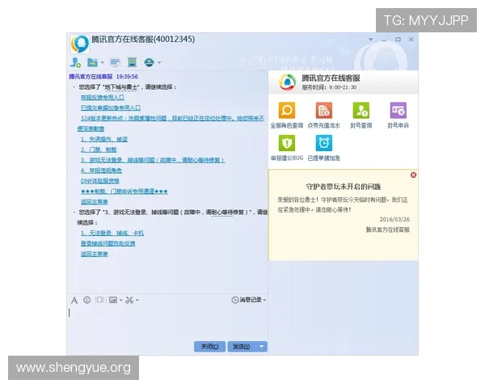Screen dimensions: 485x388
Task: Click the send picture icon
Action: pos(113,300)
